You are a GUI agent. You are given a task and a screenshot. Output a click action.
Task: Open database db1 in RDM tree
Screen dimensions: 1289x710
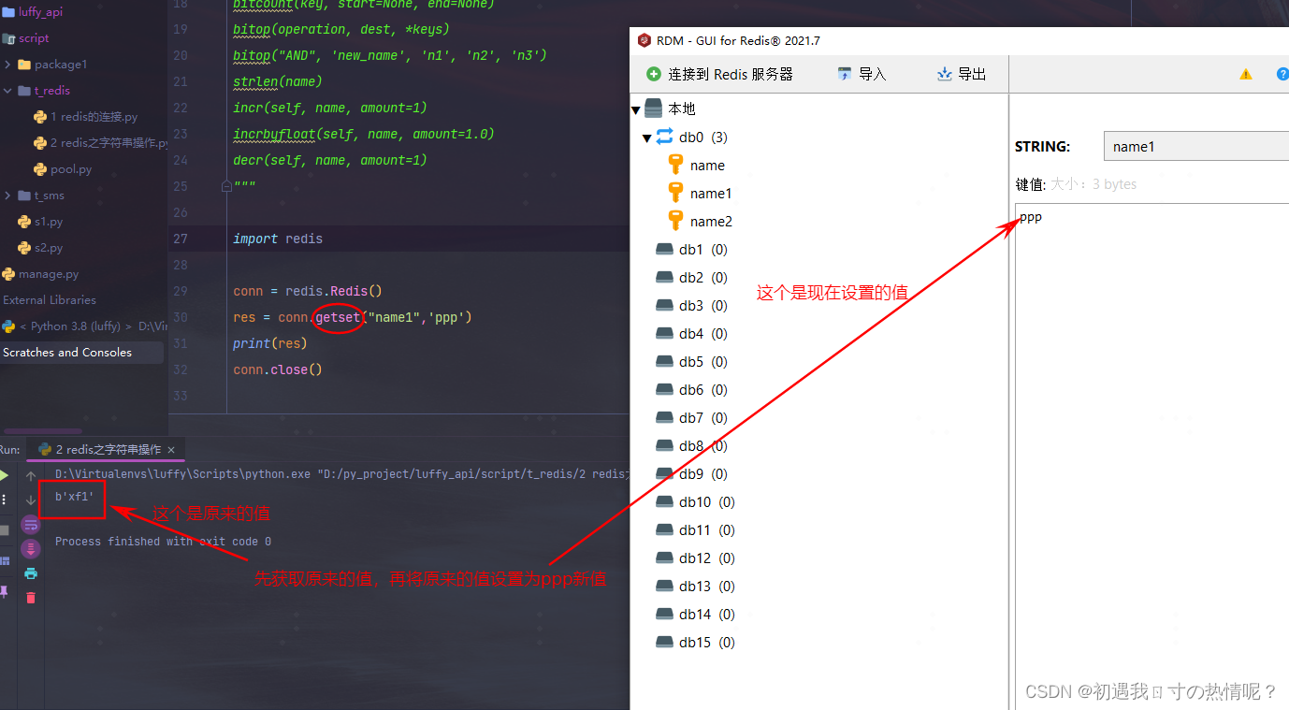[x=691, y=250]
